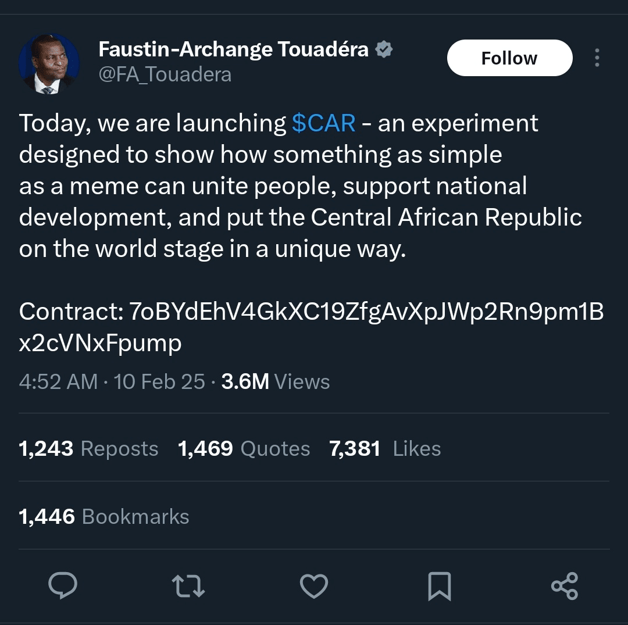Screen dimensions: 628x625
Task: View the 3.6M Views analytics
Action: (x=276, y=382)
